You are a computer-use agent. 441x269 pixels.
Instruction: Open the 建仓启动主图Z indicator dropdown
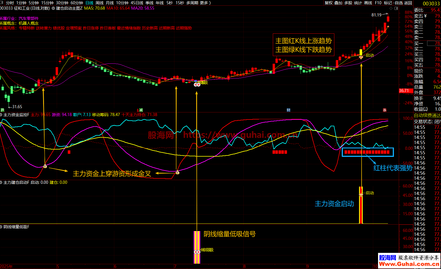click(53, 8)
